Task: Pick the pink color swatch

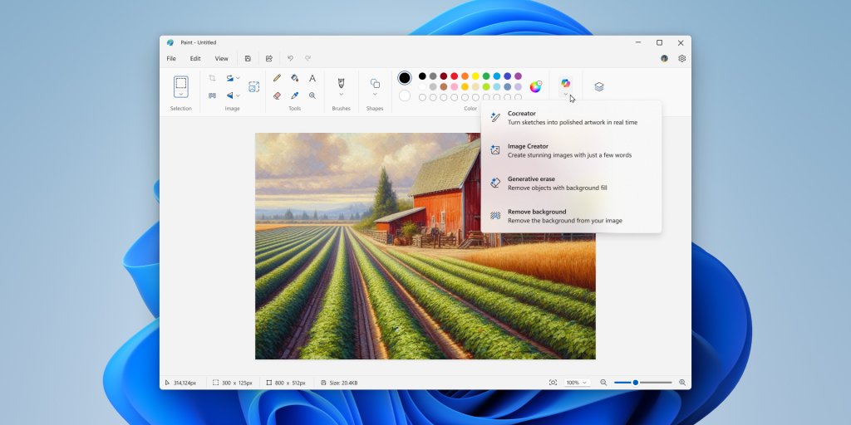Action: [x=455, y=86]
